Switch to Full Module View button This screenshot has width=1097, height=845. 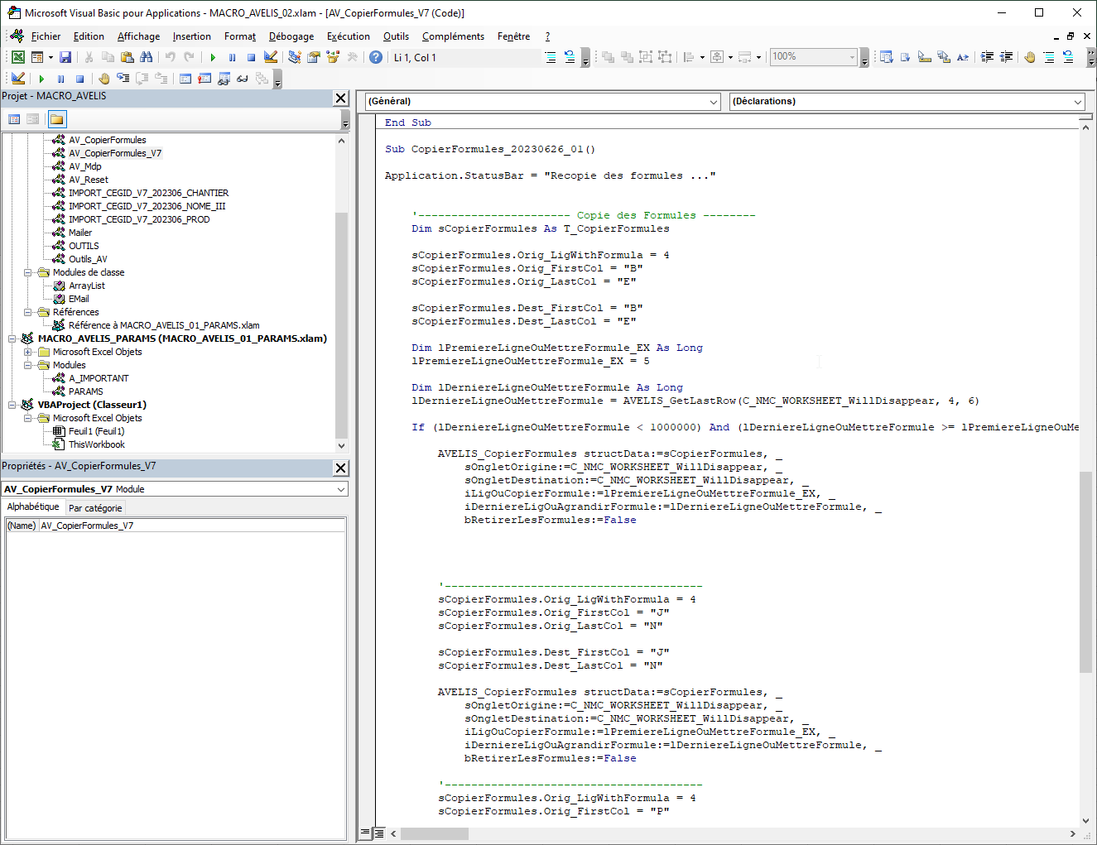click(379, 833)
